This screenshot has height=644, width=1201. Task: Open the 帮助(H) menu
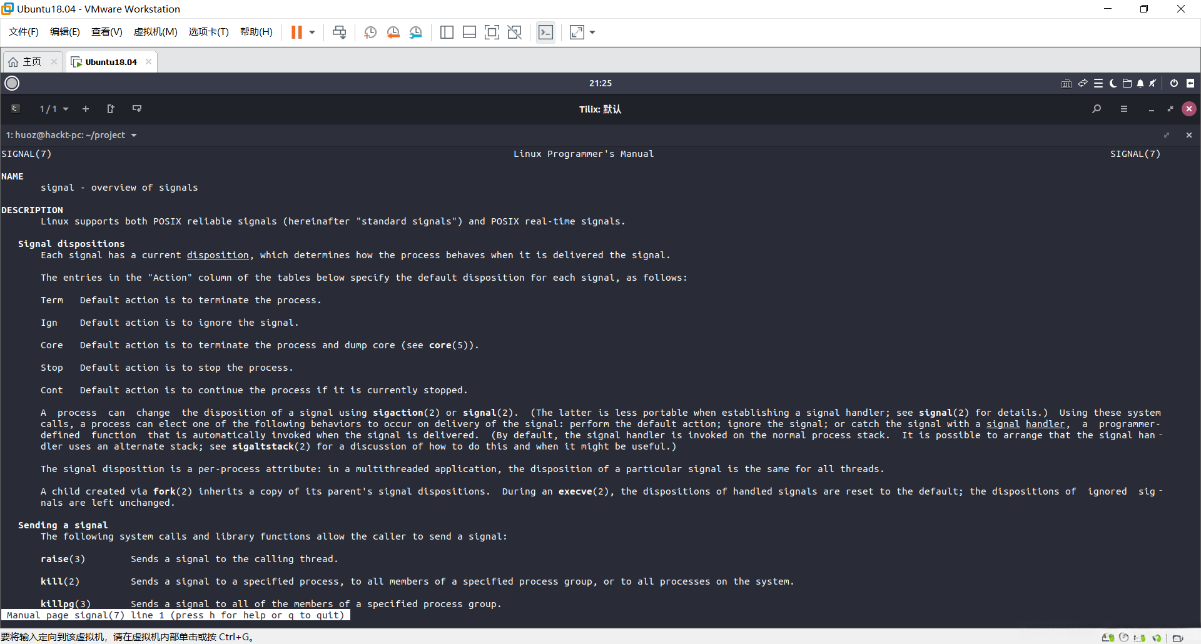click(256, 32)
